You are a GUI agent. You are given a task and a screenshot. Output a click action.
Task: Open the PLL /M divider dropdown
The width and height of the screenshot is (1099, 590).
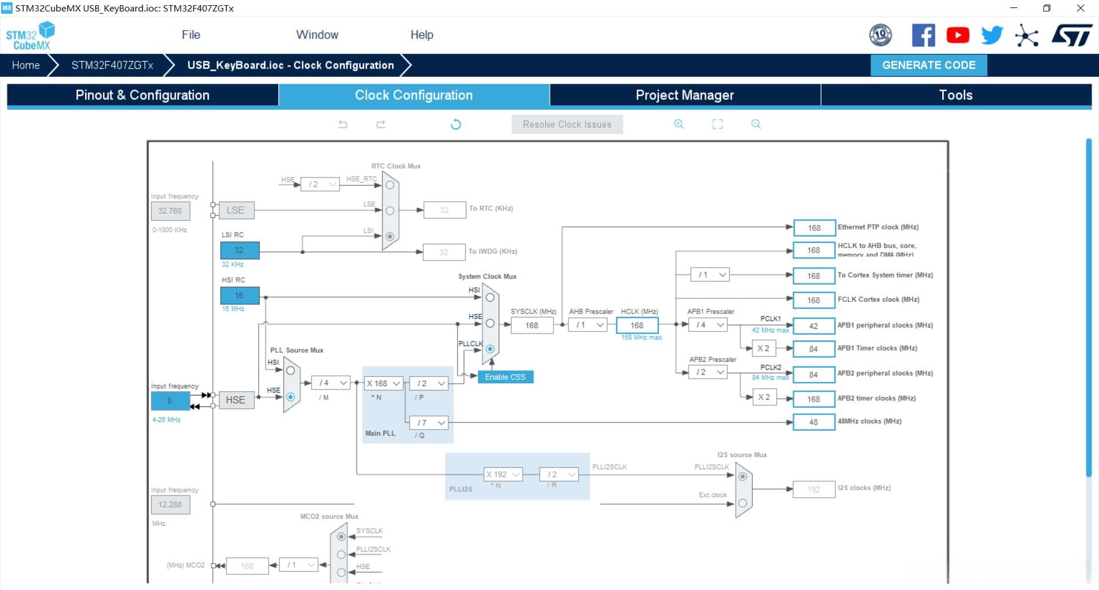(x=331, y=383)
